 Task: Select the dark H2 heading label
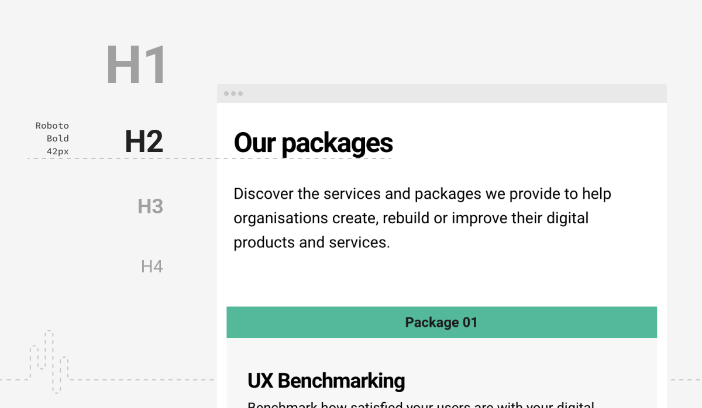coord(144,142)
